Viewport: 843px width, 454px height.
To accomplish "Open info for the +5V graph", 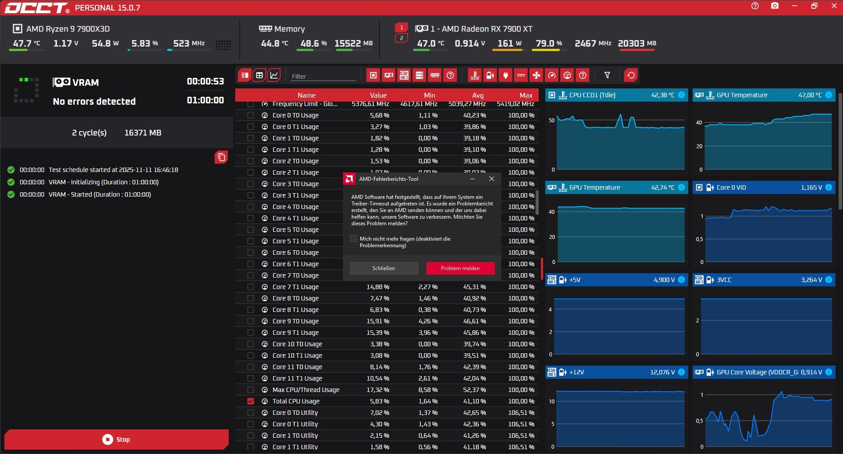I will click(681, 280).
